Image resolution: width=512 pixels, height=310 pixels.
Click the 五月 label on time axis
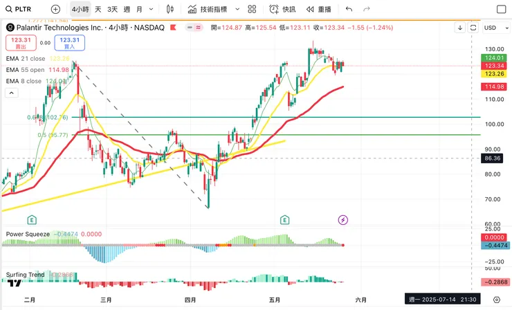click(274, 300)
